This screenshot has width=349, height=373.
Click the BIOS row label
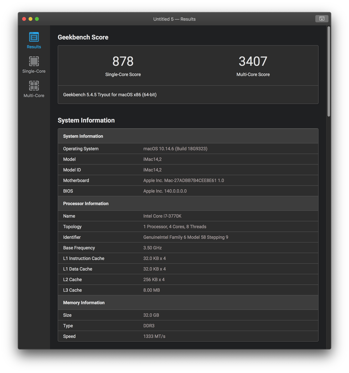(x=68, y=191)
